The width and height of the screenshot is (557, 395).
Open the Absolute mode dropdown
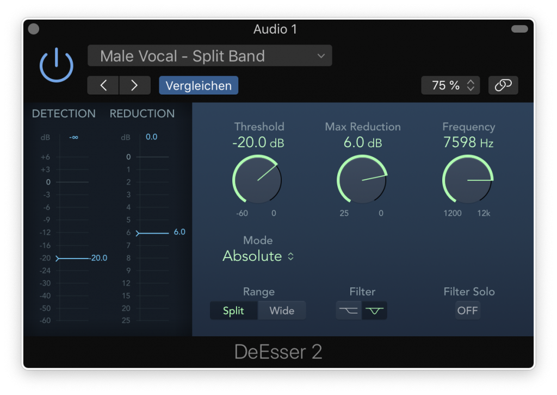(x=258, y=256)
